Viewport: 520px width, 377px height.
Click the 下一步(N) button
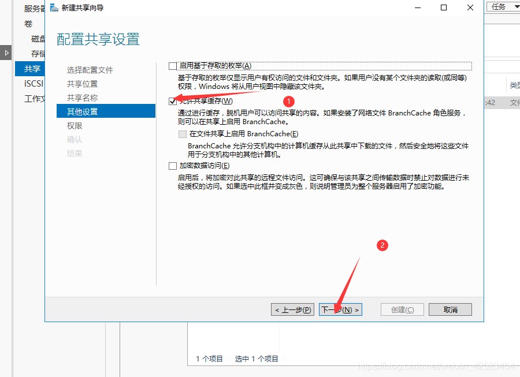click(x=340, y=309)
